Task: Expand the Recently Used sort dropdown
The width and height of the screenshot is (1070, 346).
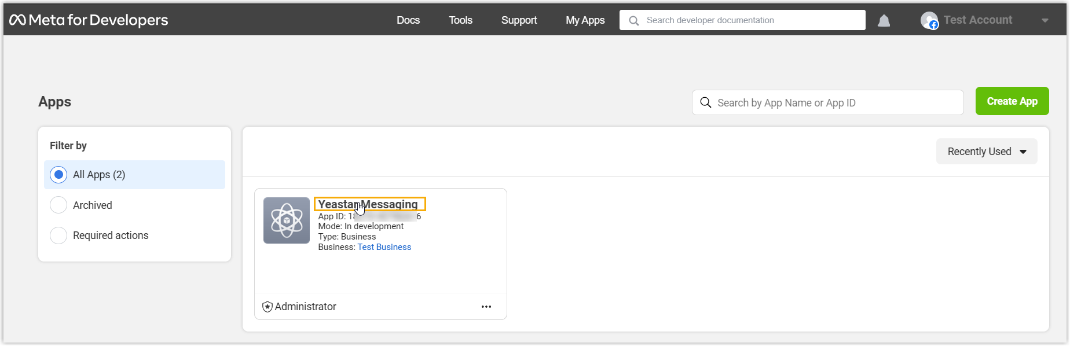Action: coord(986,152)
